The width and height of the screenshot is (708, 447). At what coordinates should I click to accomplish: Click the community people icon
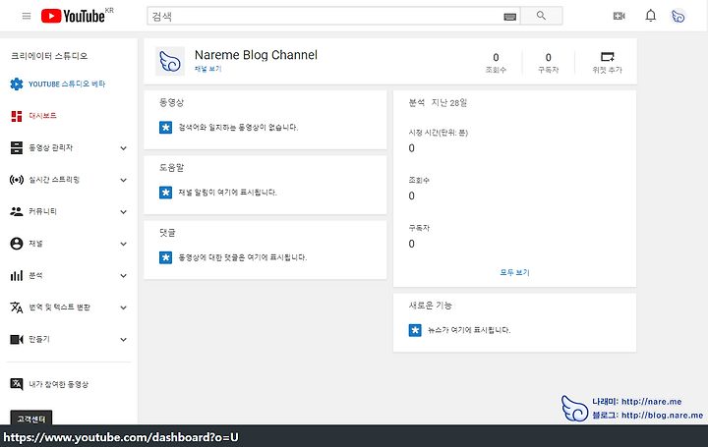point(17,211)
